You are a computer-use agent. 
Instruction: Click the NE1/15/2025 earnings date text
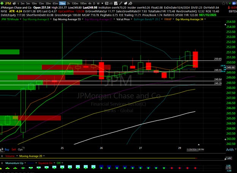pyautogui.click(x=208, y=15)
